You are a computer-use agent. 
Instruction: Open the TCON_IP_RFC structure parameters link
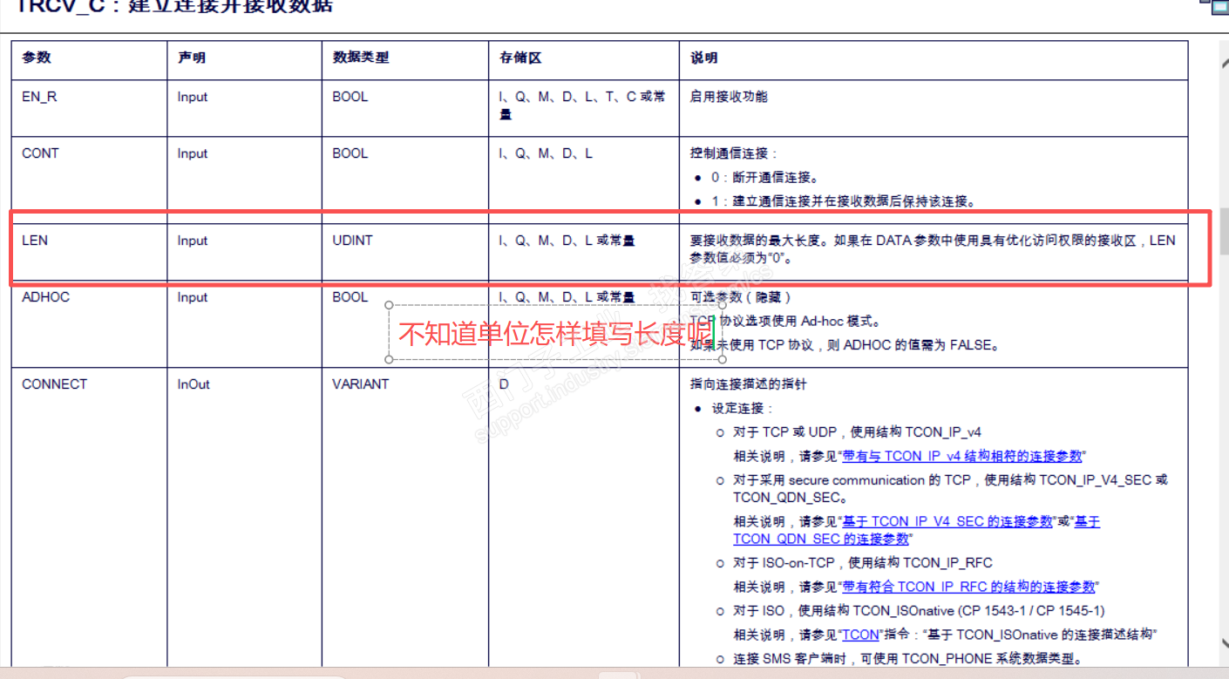pos(968,587)
